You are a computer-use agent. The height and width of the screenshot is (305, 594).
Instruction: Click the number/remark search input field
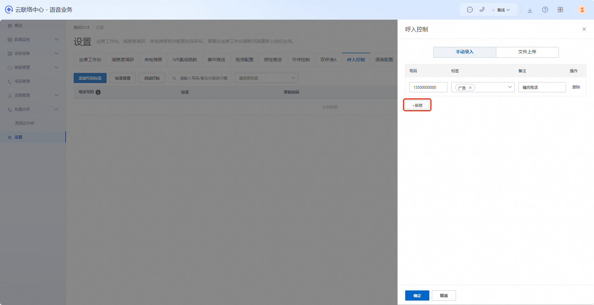click(x=200, y=78)
